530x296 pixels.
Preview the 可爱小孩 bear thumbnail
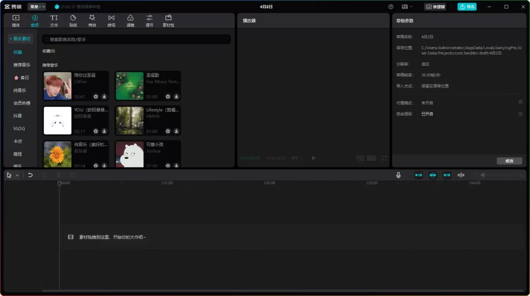[130, 154]
